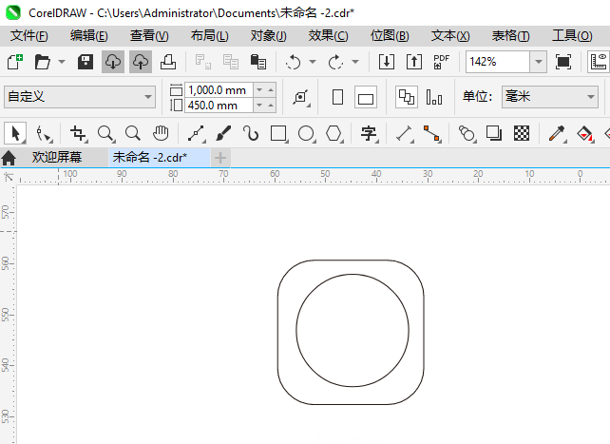The image size is (610, 444).
Task: Toggle full-screen preview icon
Action: (563, 62)
